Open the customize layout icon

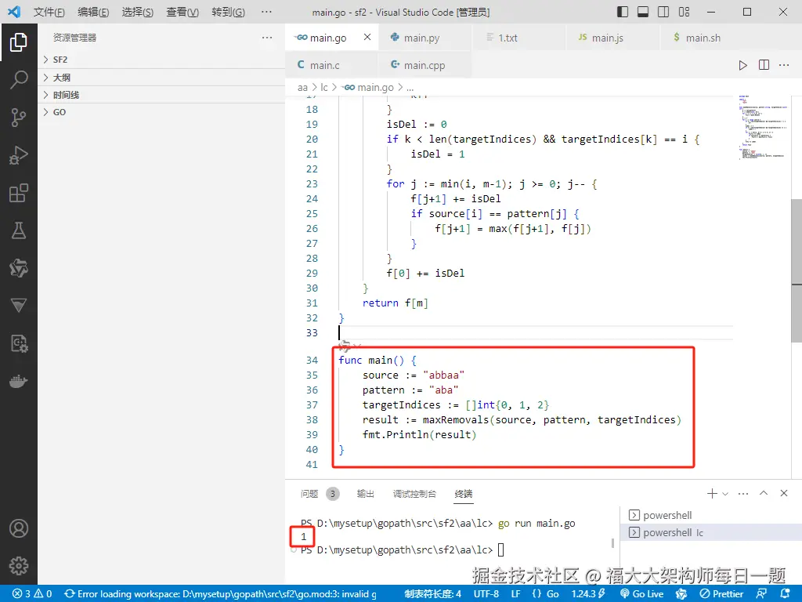pos(684,12)
